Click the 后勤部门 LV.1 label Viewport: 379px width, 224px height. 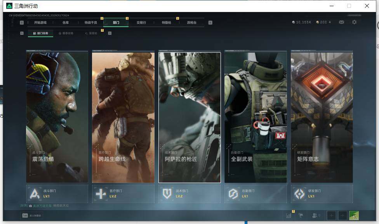tap(245, 196)
